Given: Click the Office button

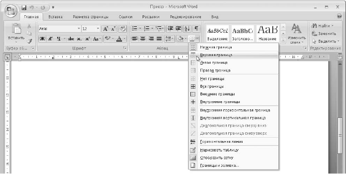Looking at the screenshot, I should click(x=11, y=11).
